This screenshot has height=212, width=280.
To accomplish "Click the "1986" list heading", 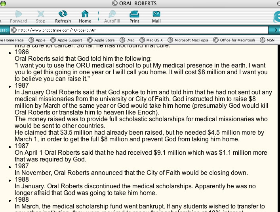I will (22, 52).
